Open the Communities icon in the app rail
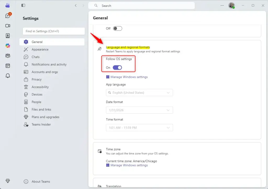The height and width of the screenshot is (189, 268). tap(8, 56)
